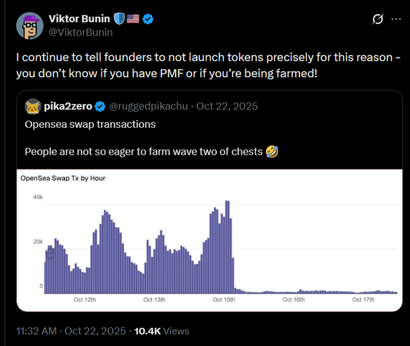This screenshot has height=346, width=410.
Task: Click Viktor Bunin's blue verified badge
Action: pos(148,19)
